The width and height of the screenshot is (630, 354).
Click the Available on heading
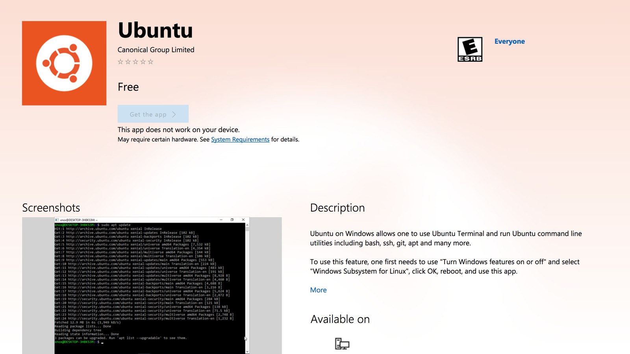[340, 319]
